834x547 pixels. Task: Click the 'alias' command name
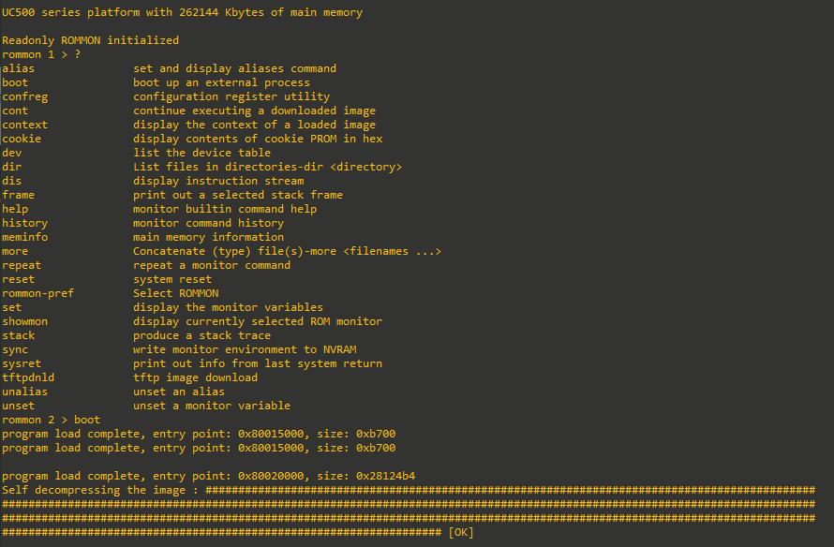(18, 68)
